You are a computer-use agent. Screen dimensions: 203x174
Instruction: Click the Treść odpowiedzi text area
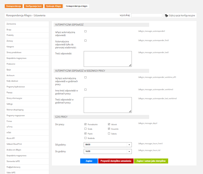pos(108,59)
